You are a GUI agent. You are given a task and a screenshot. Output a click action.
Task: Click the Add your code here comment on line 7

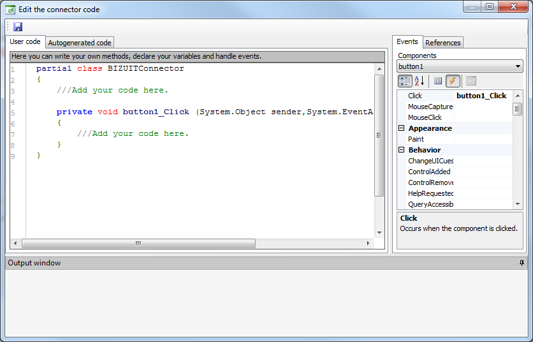coord(133,133)
